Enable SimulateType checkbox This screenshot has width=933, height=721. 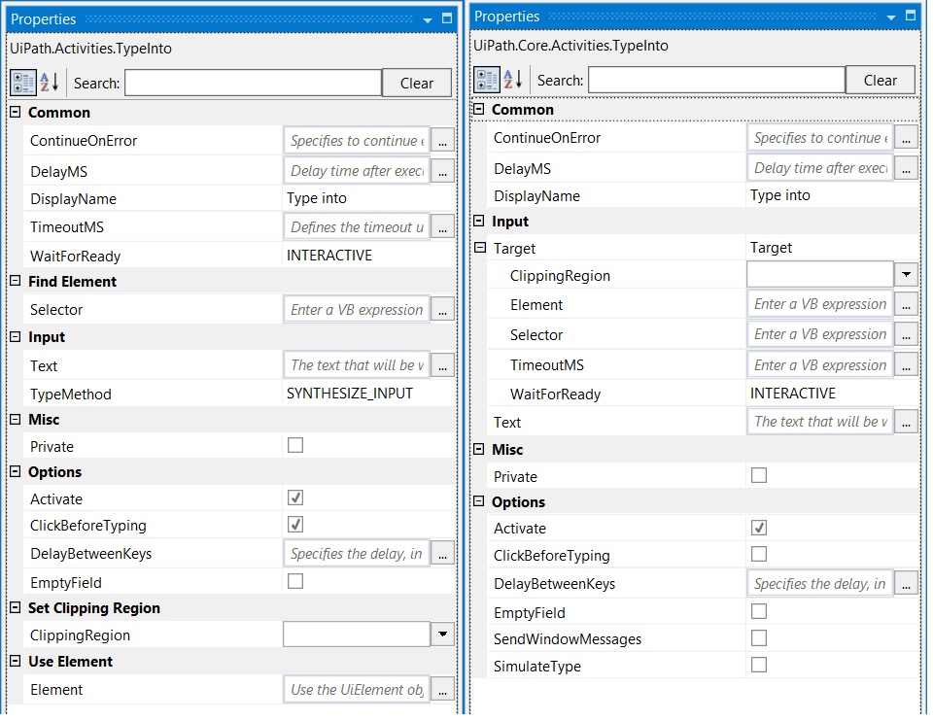[x=759, y=665]
